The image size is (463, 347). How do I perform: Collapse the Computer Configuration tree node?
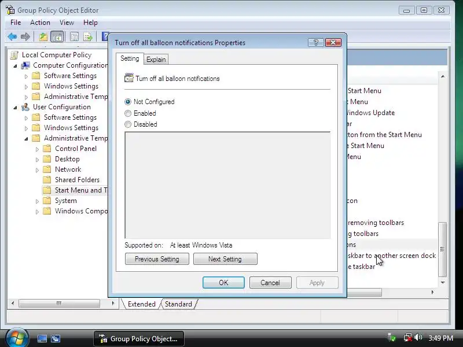[15, 66]
